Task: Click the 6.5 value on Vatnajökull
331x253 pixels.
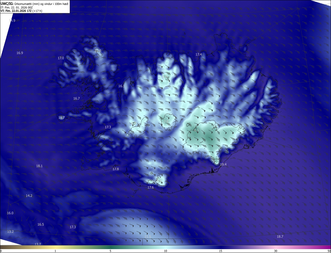Action: pyautogui.click(x=196, y=130)
